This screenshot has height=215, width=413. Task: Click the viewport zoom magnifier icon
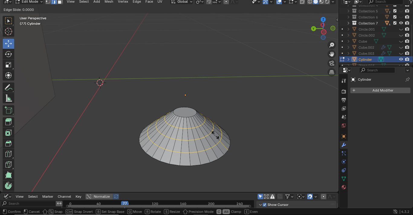click(x=332, y=45)
